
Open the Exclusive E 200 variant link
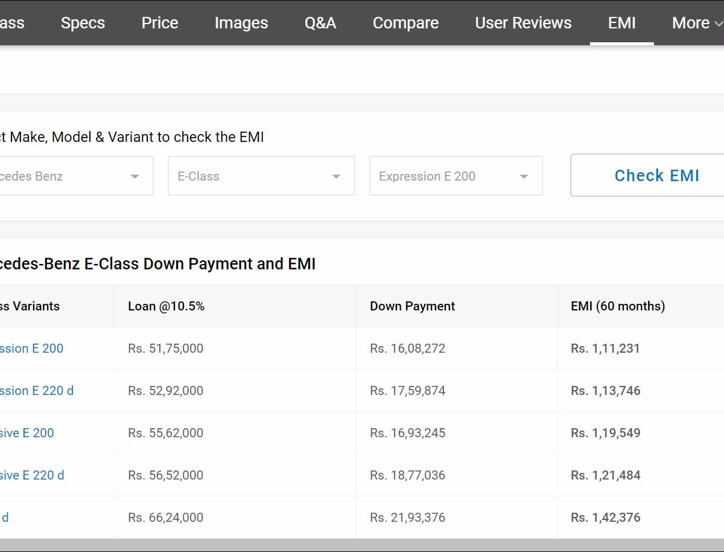tap(27, 433)
